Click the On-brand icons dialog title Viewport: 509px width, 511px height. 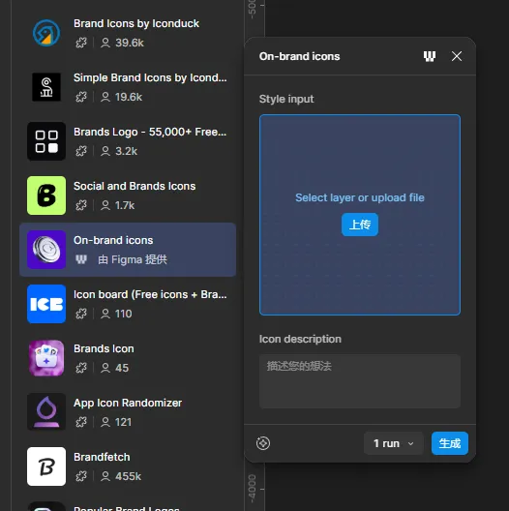(x=299, y=56)
